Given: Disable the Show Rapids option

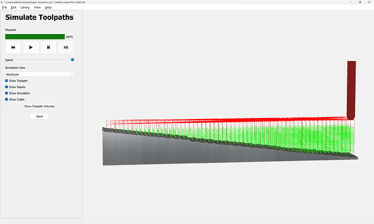Looking at the screenshot, I should [x=7, y=87].
